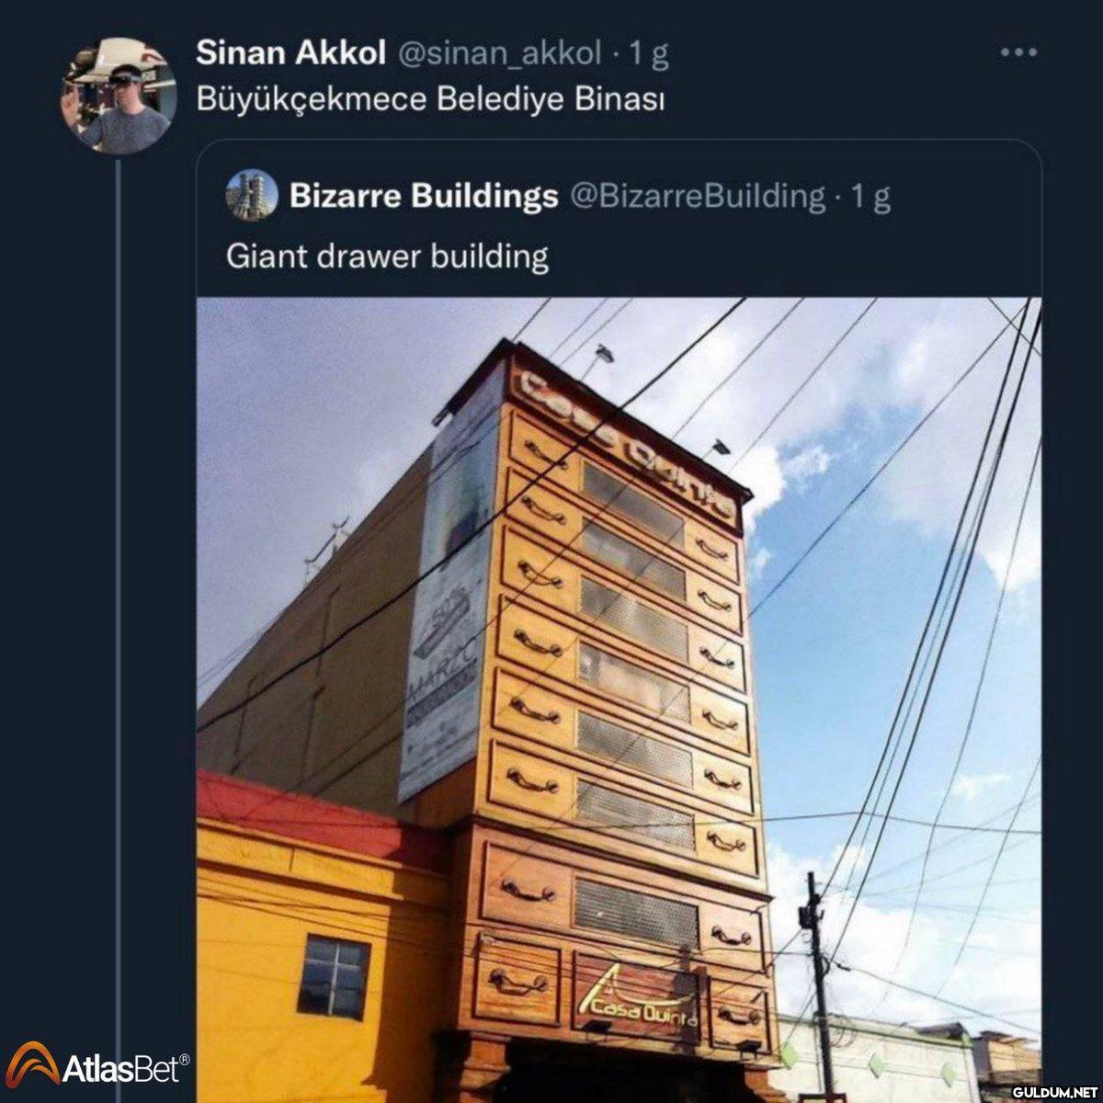
Task: Open the Bizarre Buildings account name
Action: (x=424, y=196)
